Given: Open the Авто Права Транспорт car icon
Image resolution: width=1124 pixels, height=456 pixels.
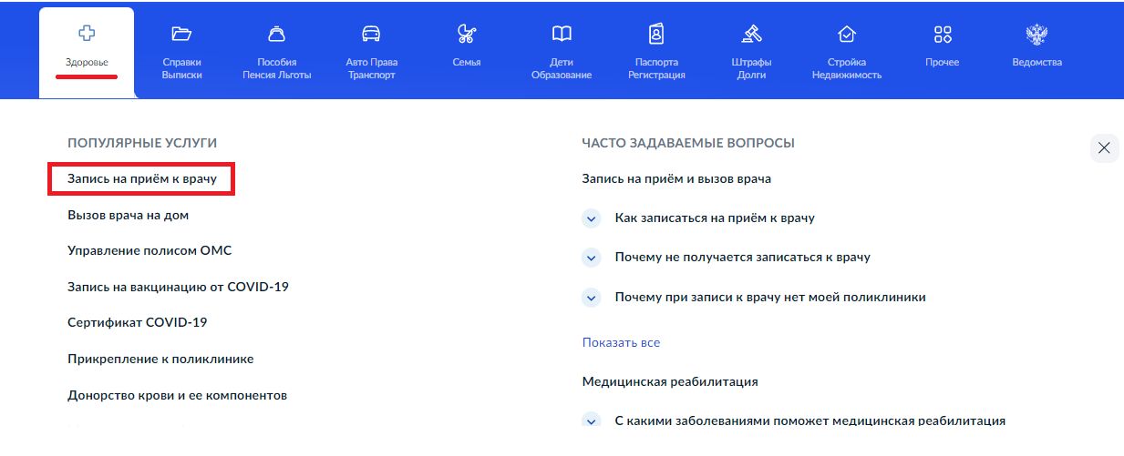Looking at the screenshot, I should tap(371, 35).
